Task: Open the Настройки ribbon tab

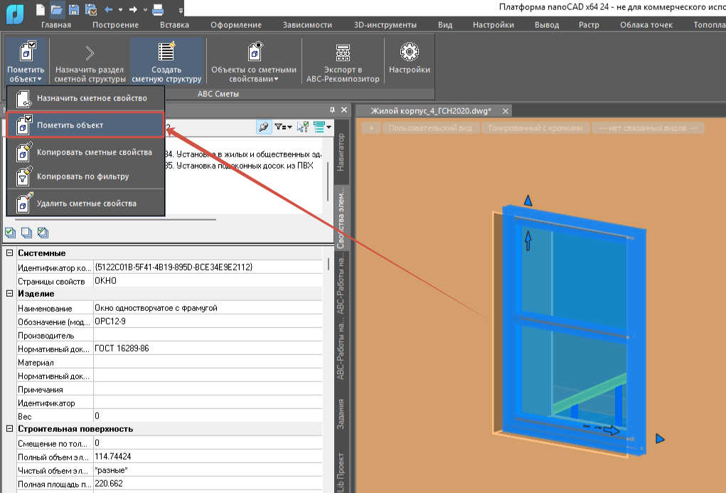Action: pos(493,25)
